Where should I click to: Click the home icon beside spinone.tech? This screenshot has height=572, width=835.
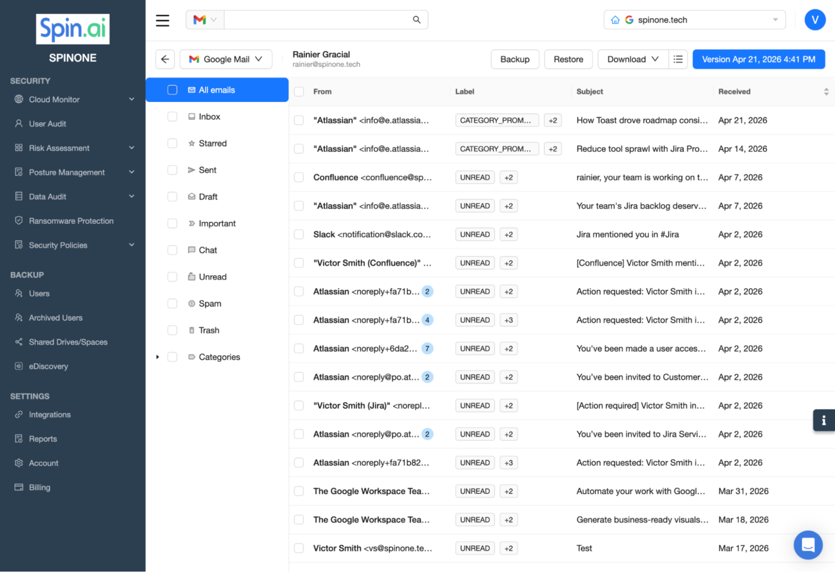(x=615, y=20)
